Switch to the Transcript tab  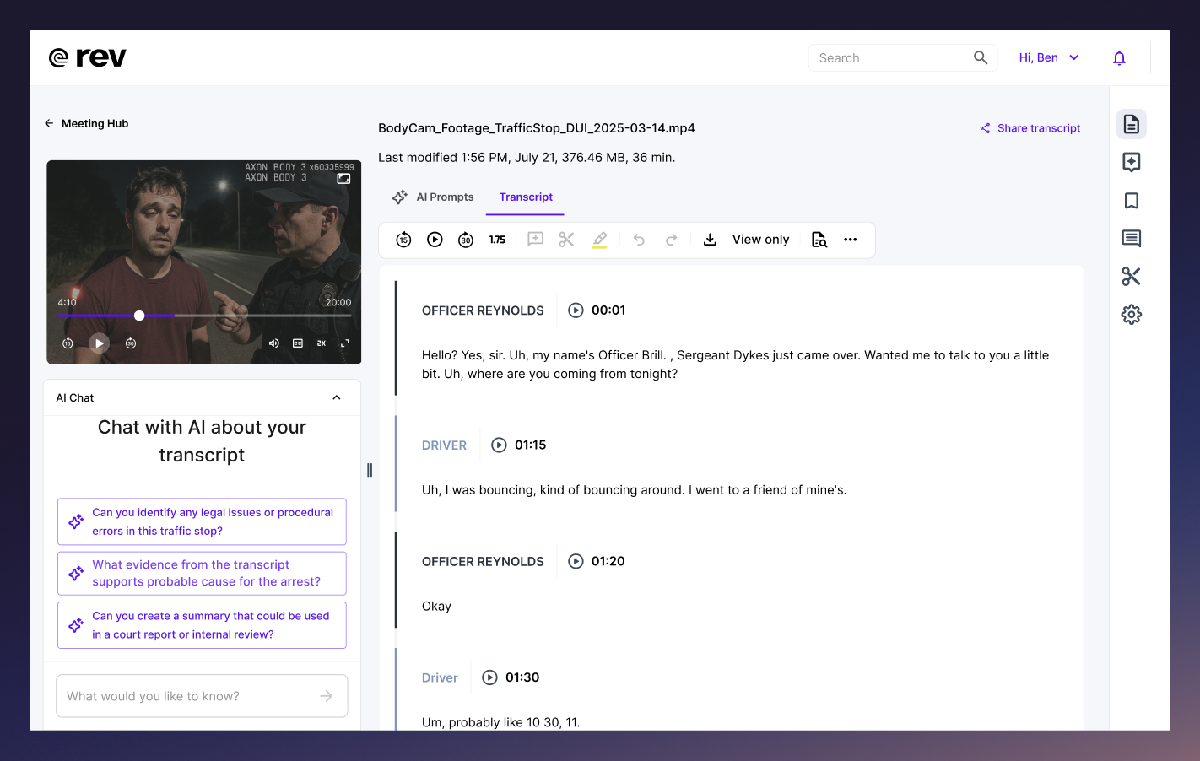[x=525, y=197]
